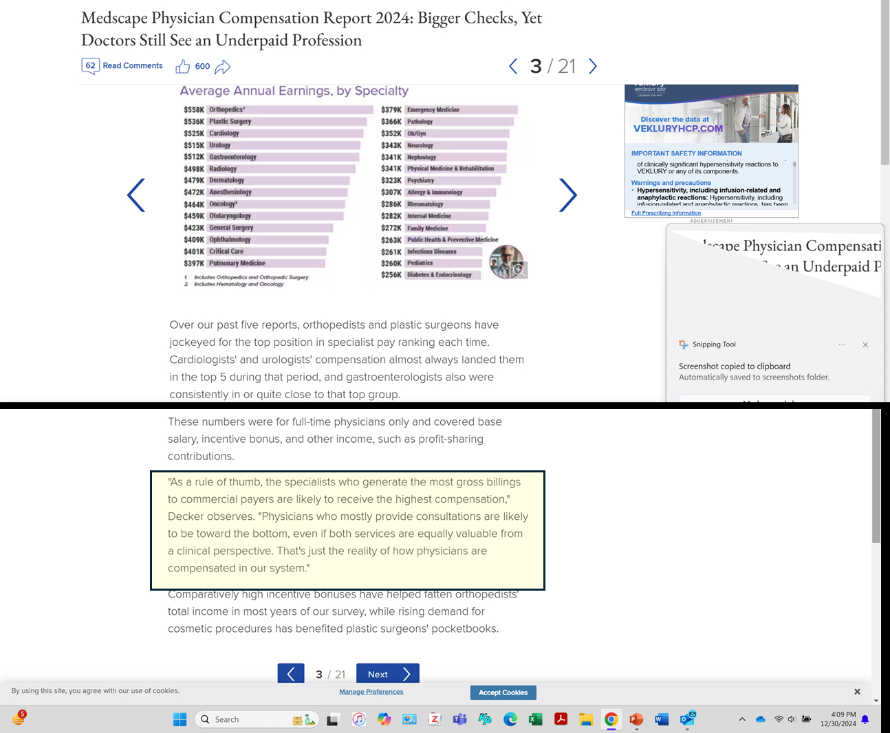
Task: Click the thumbs-up like icon
Action: point(182,67)
